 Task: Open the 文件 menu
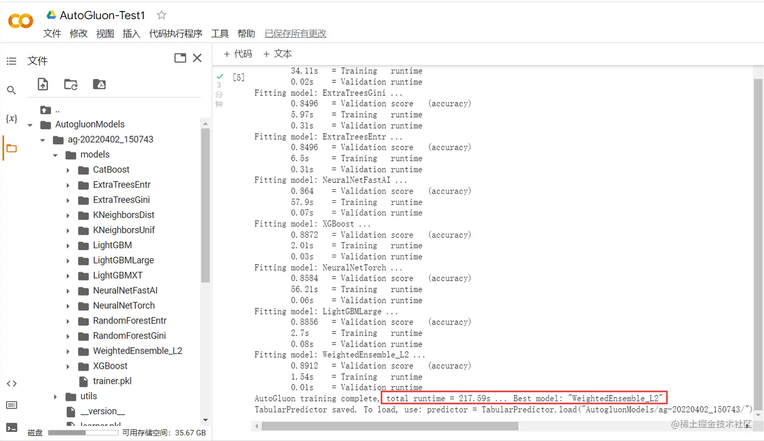point(52,33)
